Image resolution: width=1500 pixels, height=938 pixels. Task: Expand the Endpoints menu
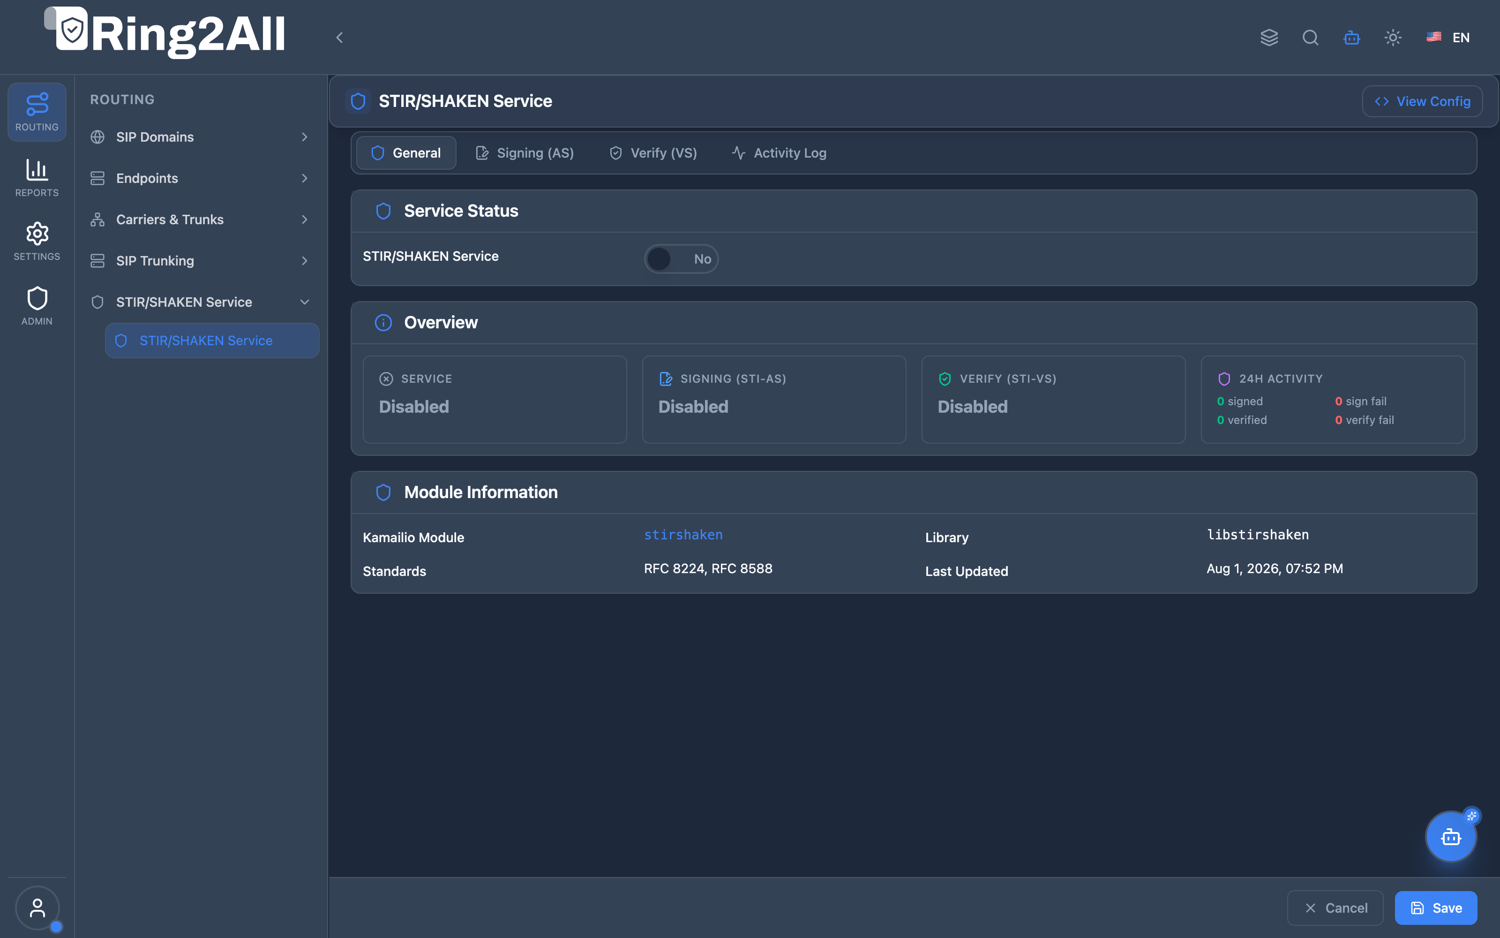click(x=200, y=178)
